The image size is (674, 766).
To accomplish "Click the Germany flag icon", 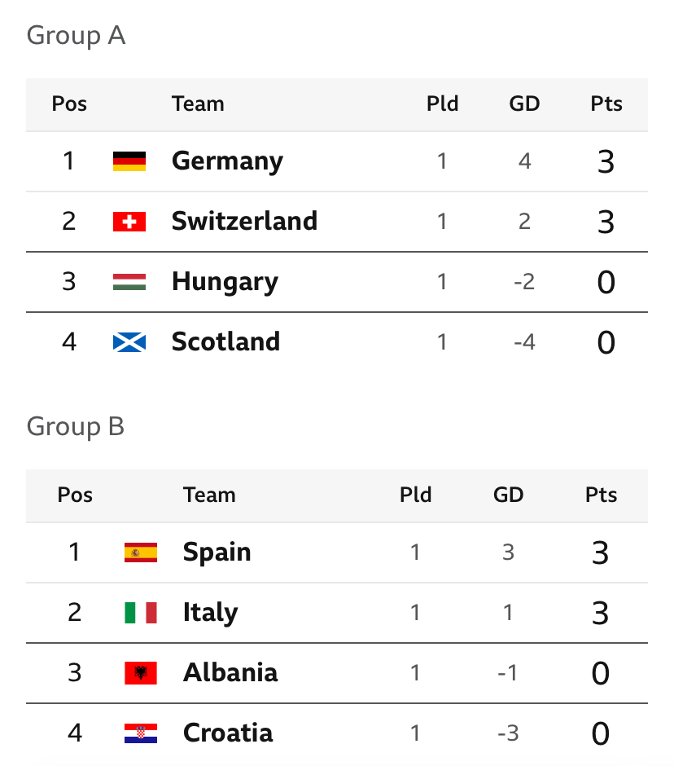I will pos(129,161).
